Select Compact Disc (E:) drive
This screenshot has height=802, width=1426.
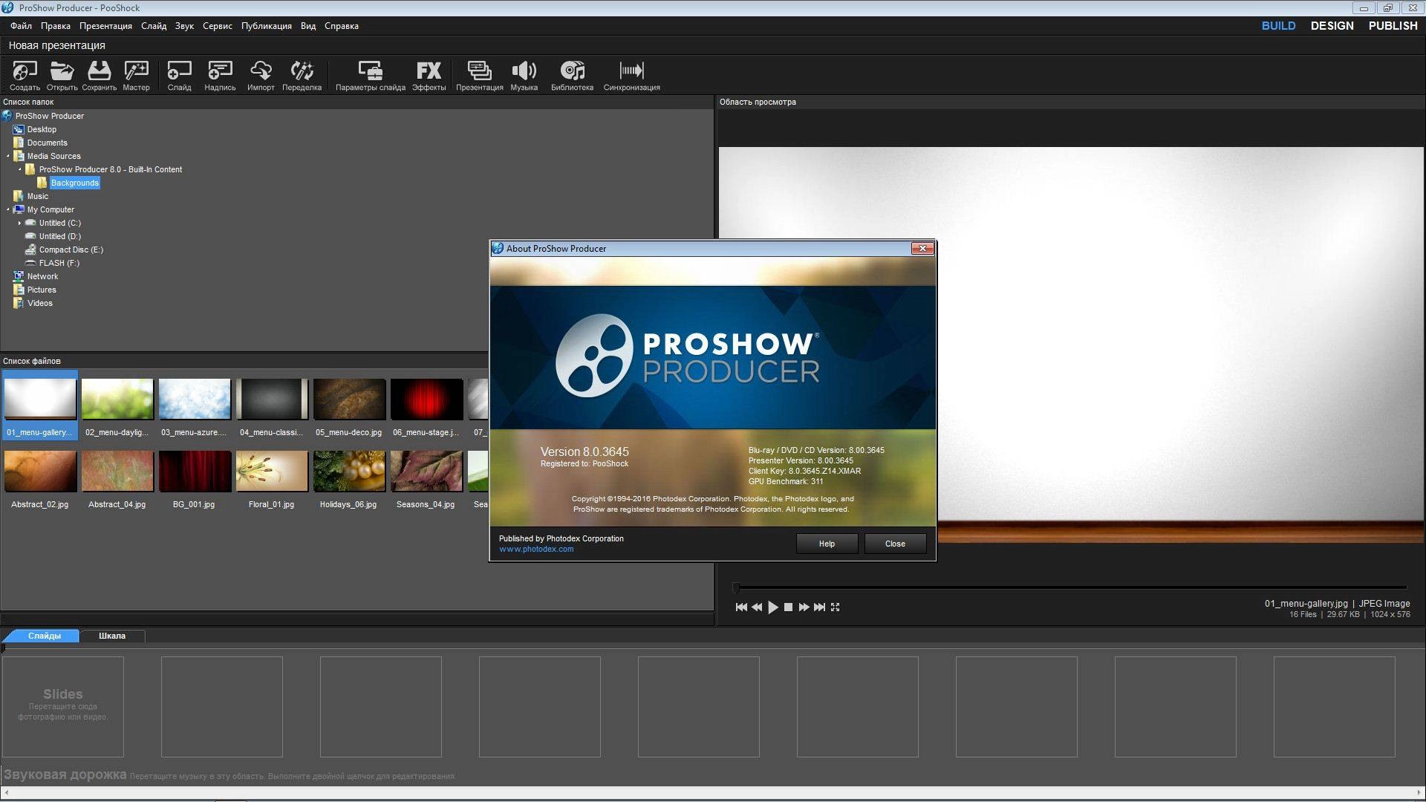click(71, 250)
